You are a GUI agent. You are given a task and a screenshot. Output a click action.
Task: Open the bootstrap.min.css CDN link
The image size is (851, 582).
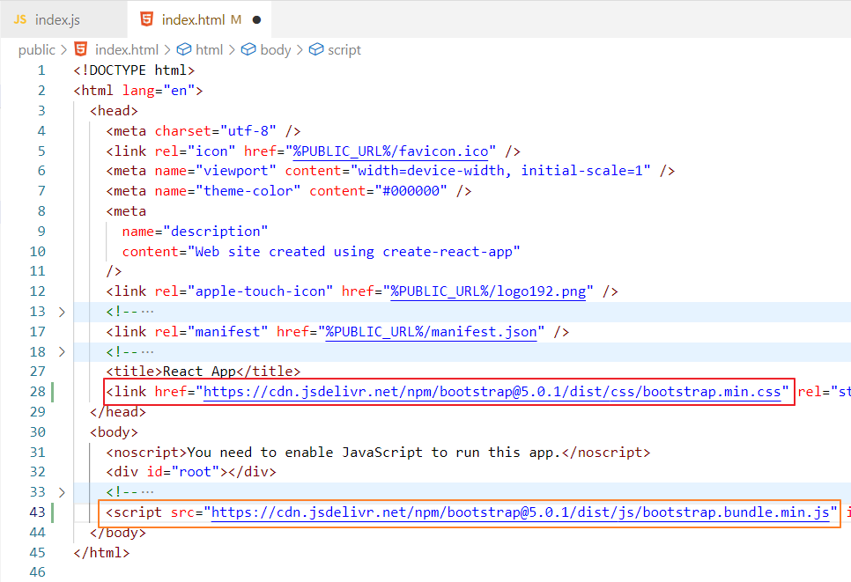tap(492, 392)
